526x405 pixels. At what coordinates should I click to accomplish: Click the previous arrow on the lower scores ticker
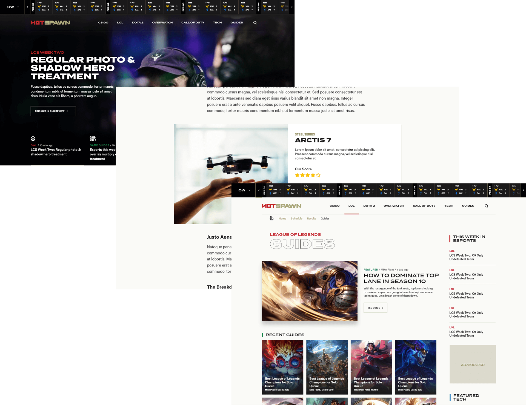tap(259, 190)
